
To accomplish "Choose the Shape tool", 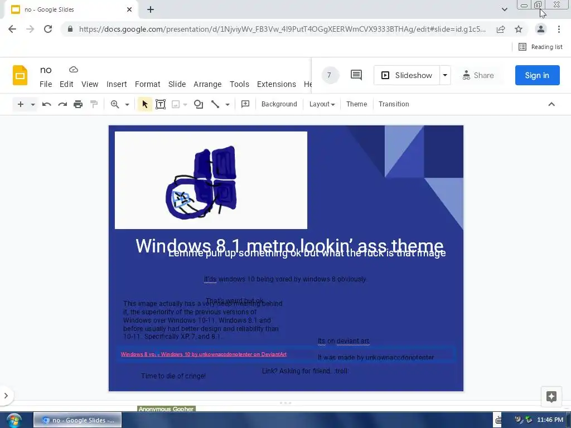I will pos(199,104).
